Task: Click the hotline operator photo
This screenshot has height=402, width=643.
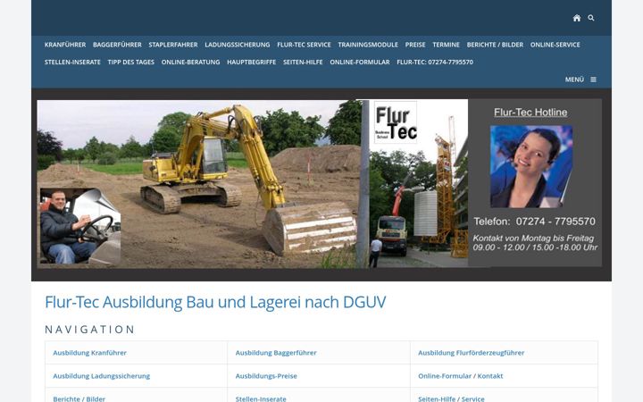Action: [531, 166]
